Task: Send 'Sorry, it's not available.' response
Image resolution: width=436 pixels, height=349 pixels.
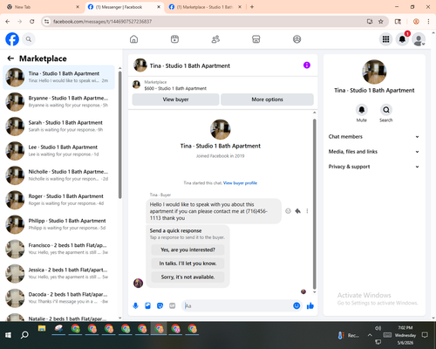Action: tap(187, 277)
